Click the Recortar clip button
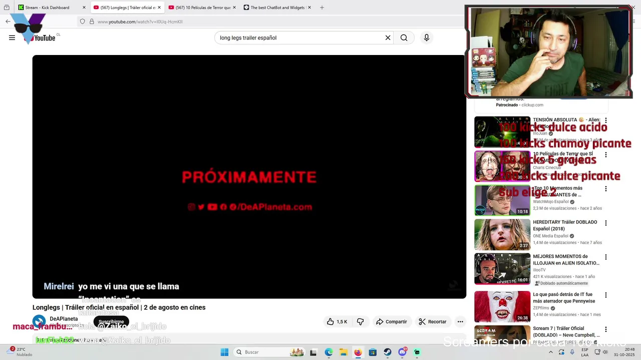Viewport: 641px width, 360px height. tap(433, 321)
